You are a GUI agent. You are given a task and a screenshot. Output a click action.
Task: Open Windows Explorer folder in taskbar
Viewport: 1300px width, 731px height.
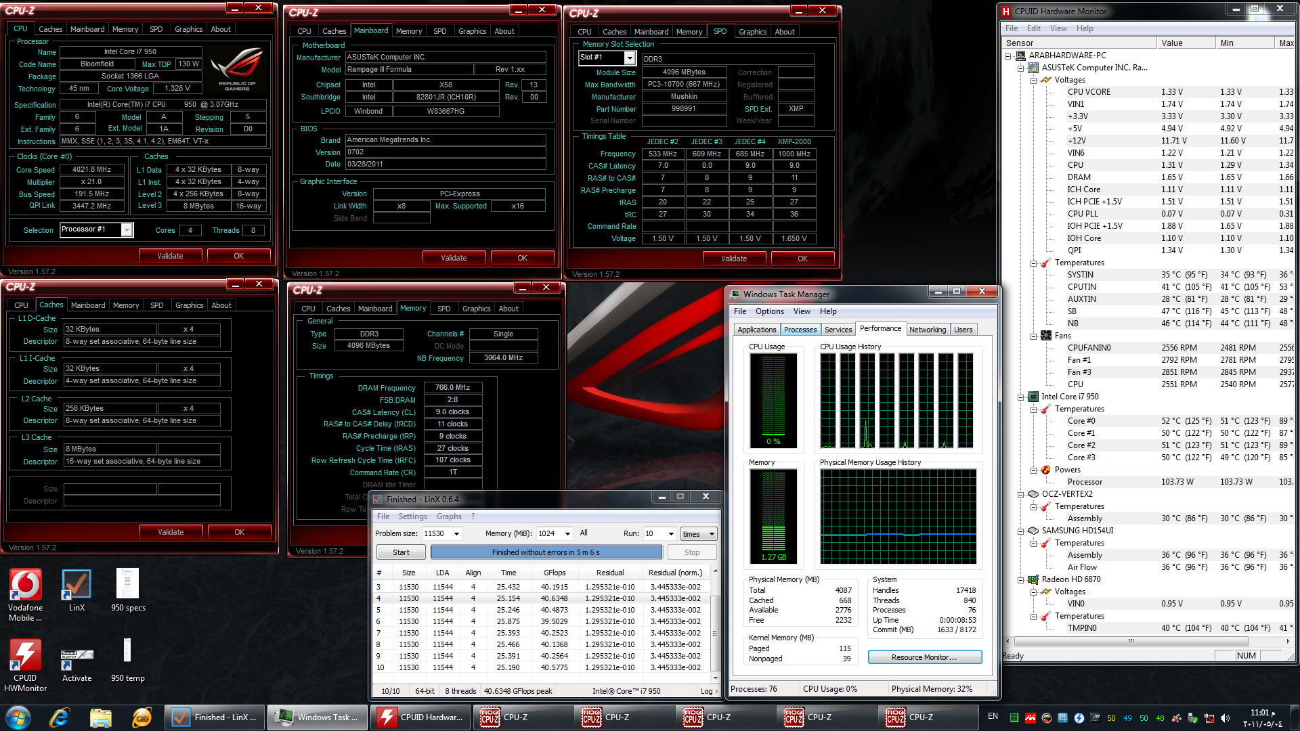pyautogui.click(x=100, y=717)
